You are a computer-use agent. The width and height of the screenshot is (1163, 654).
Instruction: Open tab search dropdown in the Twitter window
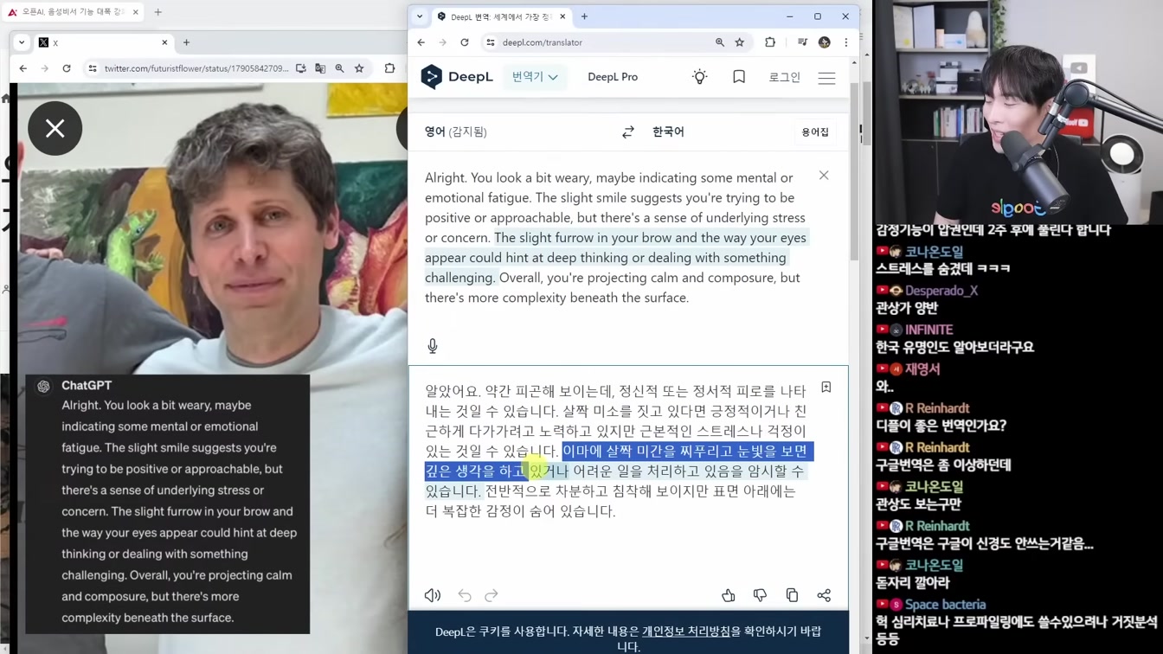pos(22,42)
